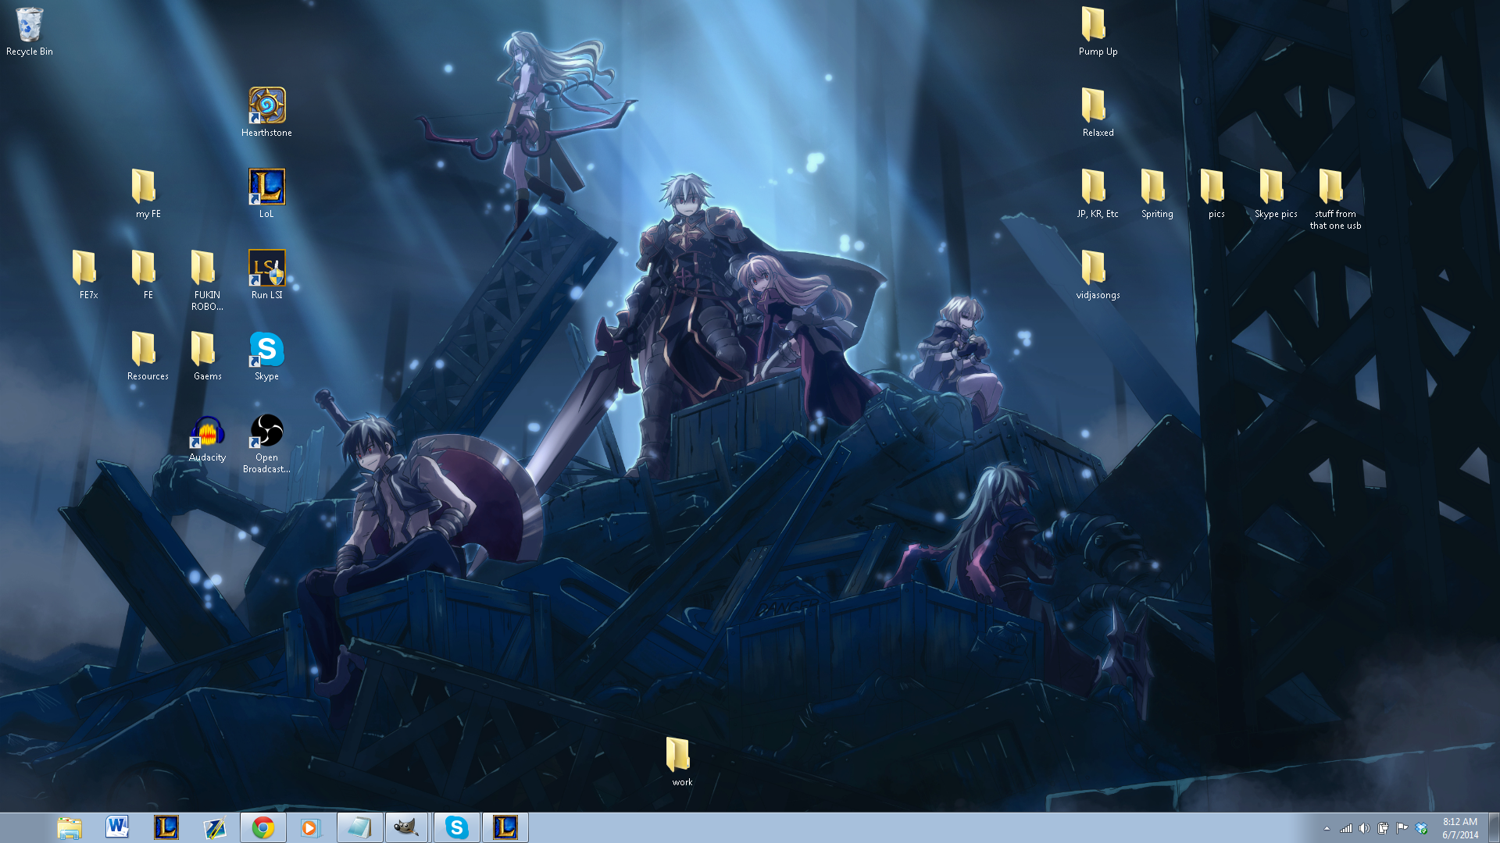Screen dimensions: 1500x843
Task: Click Google Chrome in the taskbar
Action: (x=263, y=827)
